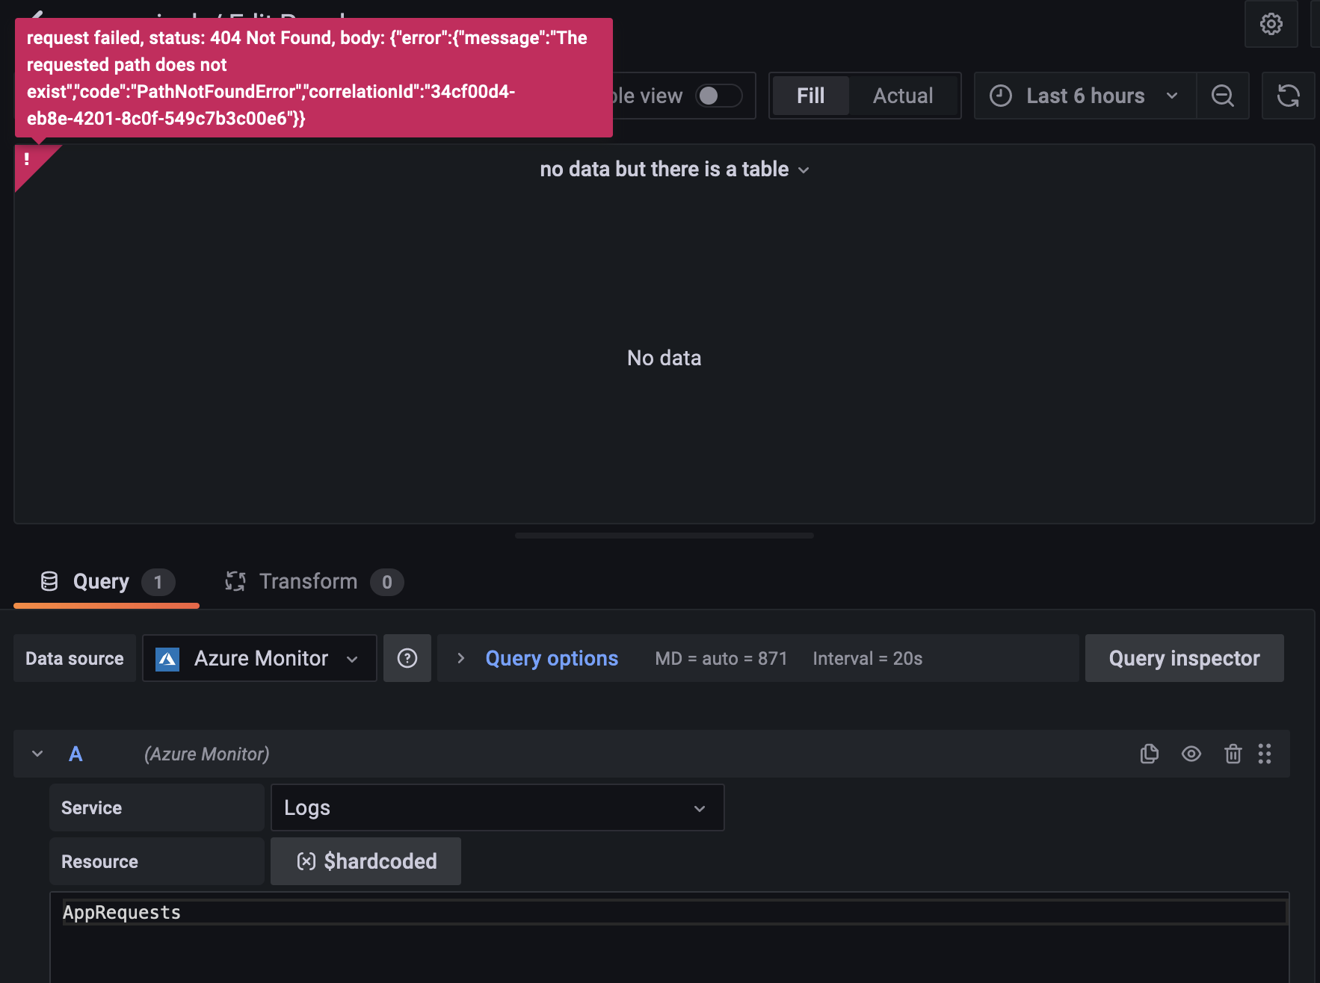Hide query A with the eye icon
1320x983 pixels.
point(1191,754)
